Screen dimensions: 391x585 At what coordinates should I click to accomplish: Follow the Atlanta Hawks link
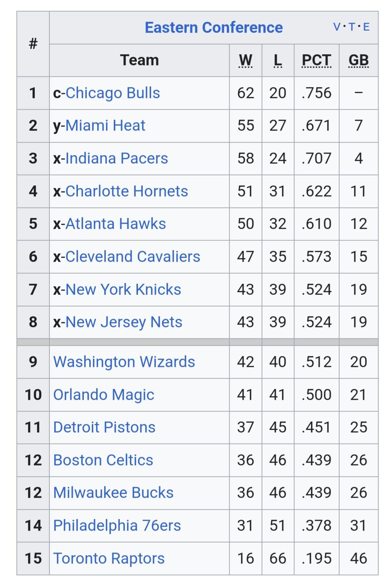coord(116,224)
